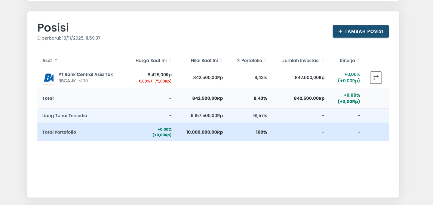
Task: Select the Total Portofolio row label
Action: tap(59, 132)
